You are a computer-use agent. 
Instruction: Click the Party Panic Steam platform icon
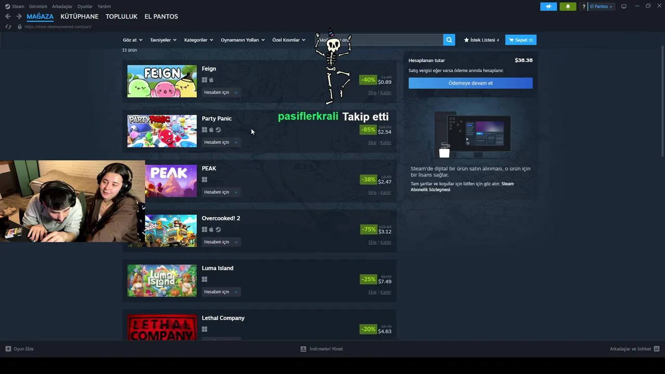point(218,130)
